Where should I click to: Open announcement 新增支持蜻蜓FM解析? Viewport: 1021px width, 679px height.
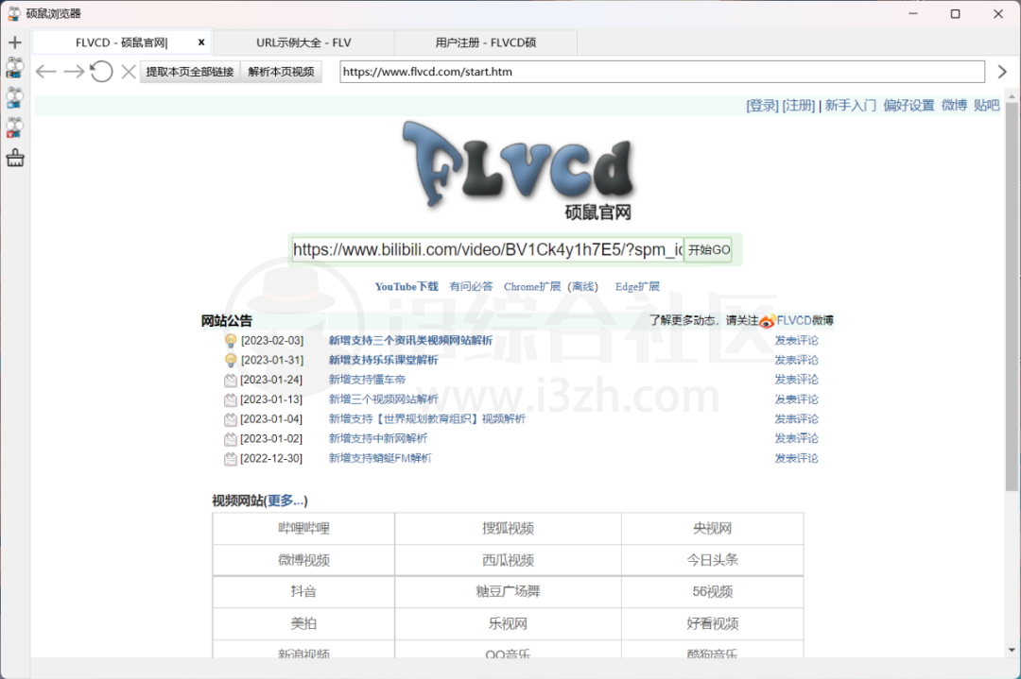tap(380, 458)
